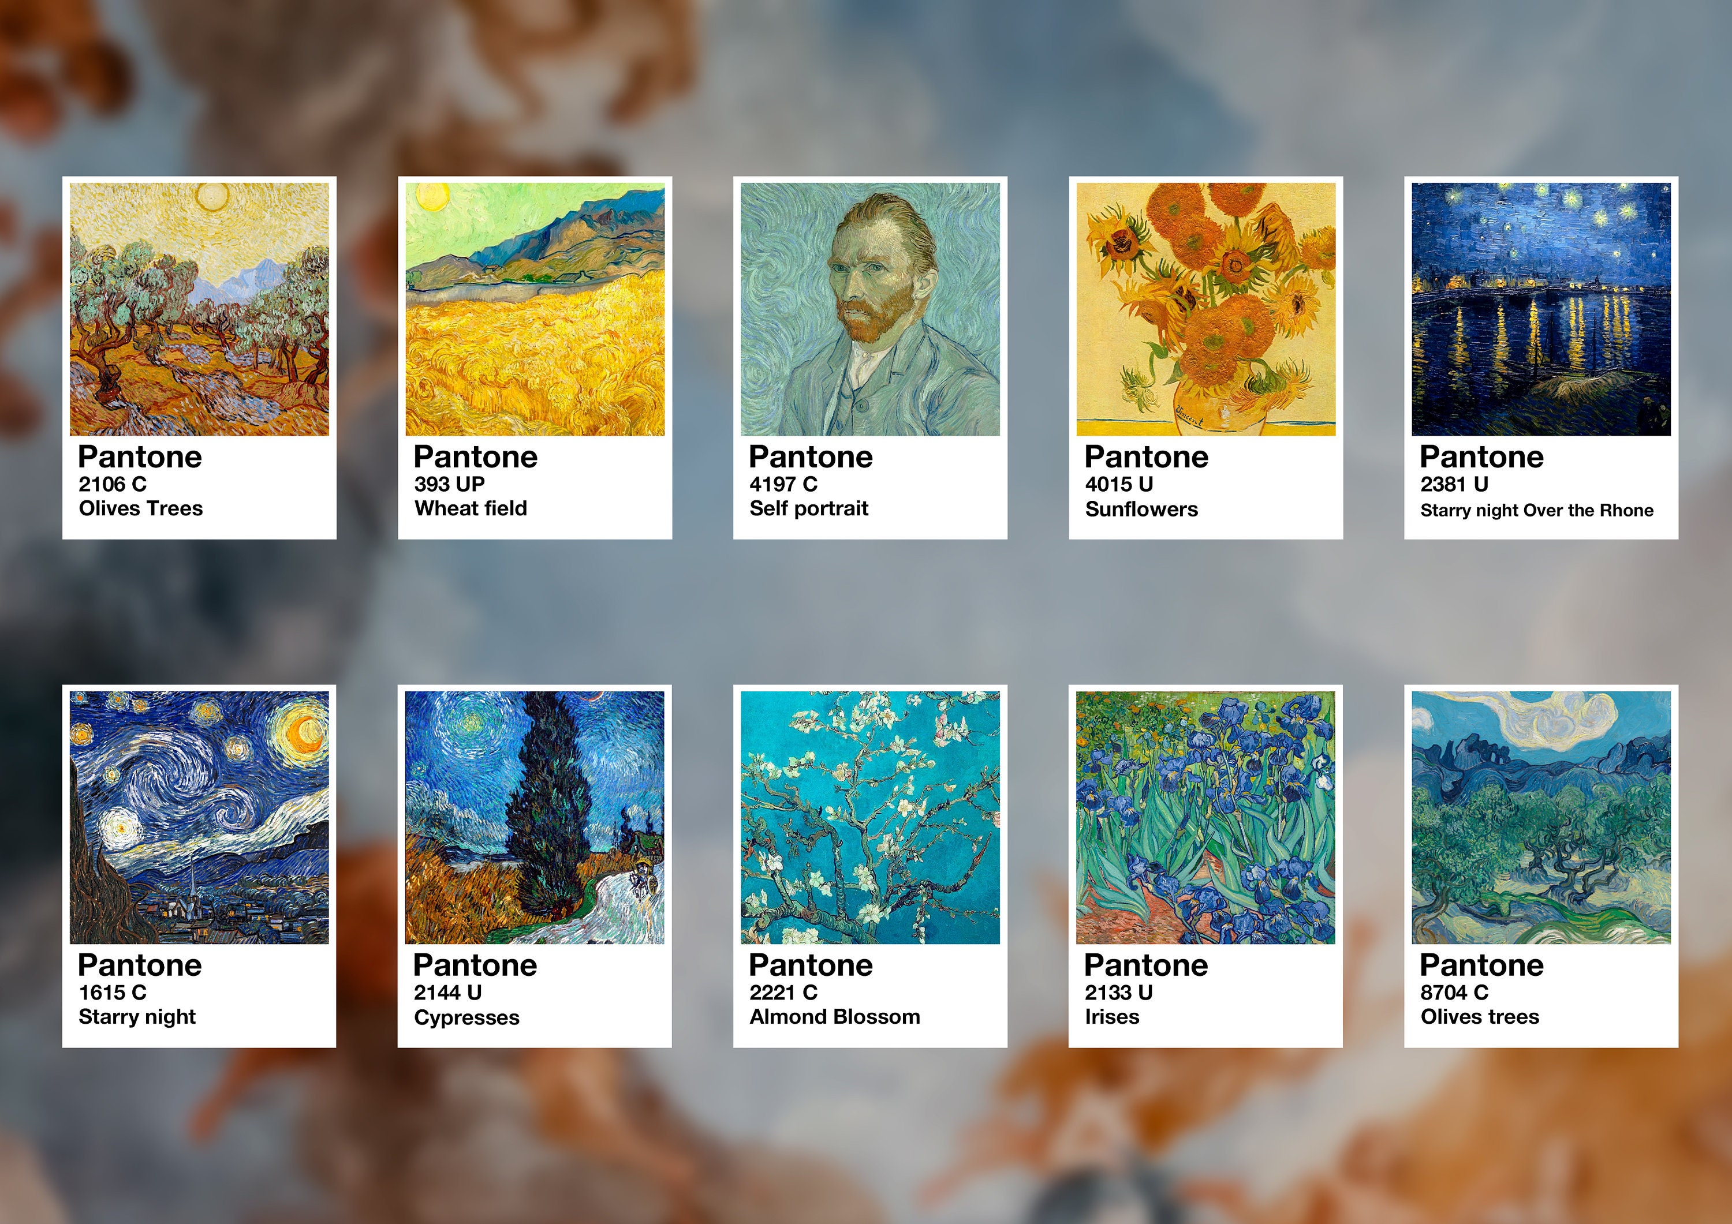Click the Pantone 4015 U code
The width and height of the screenshot is (1732, 1224).
(x=1119, y=484)
